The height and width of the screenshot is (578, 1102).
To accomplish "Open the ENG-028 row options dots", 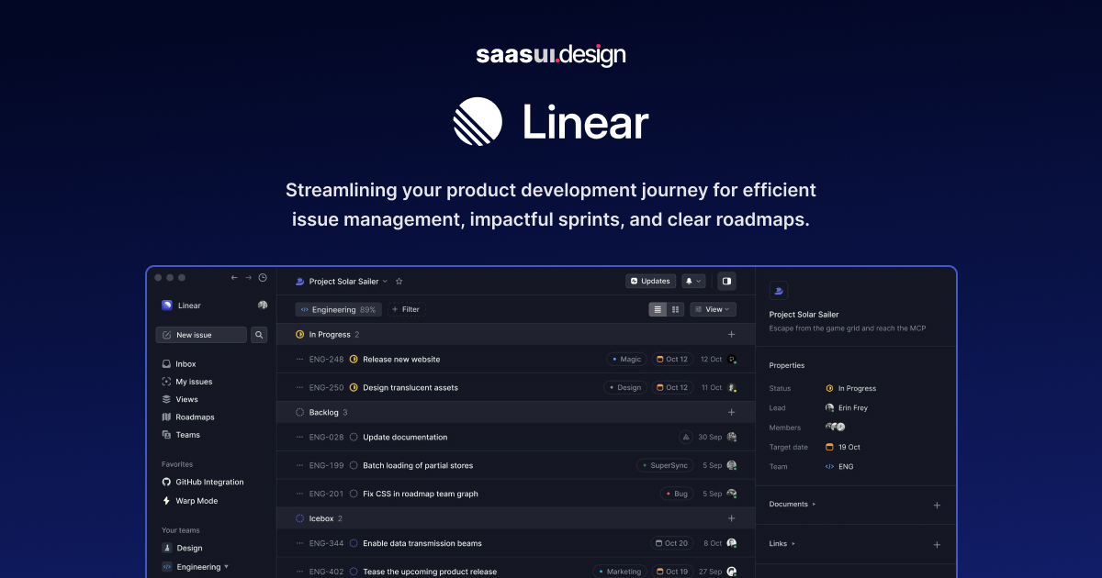I will pos(299,438).
